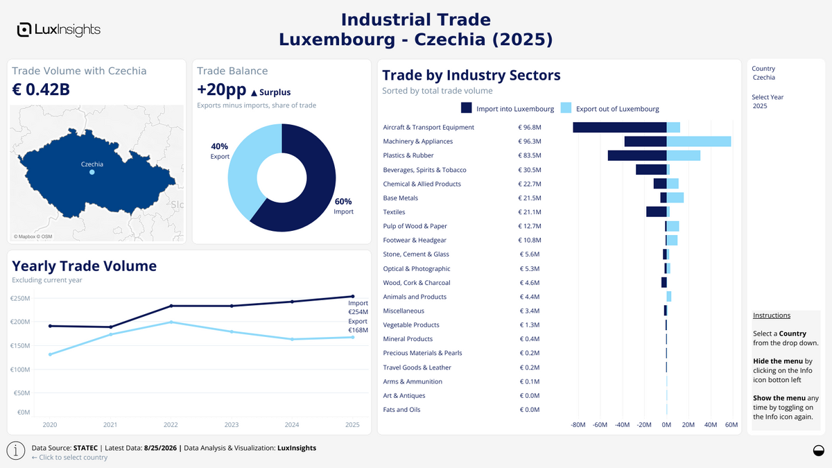Click the 2025 Import point on the line chart
832x468 pixels.
(353, 296)
